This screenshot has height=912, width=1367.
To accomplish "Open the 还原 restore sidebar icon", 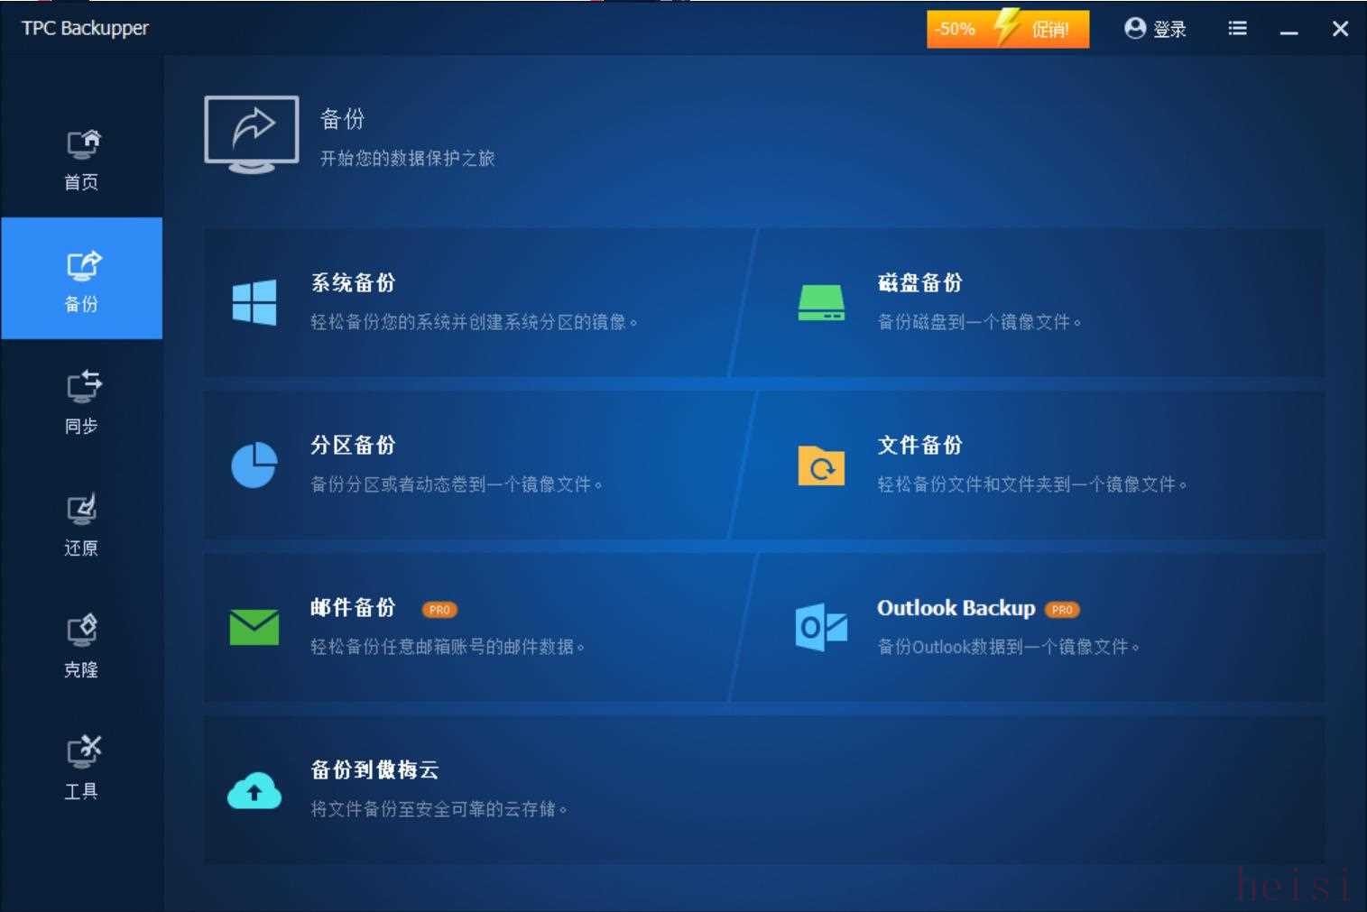I will point(82,510).
